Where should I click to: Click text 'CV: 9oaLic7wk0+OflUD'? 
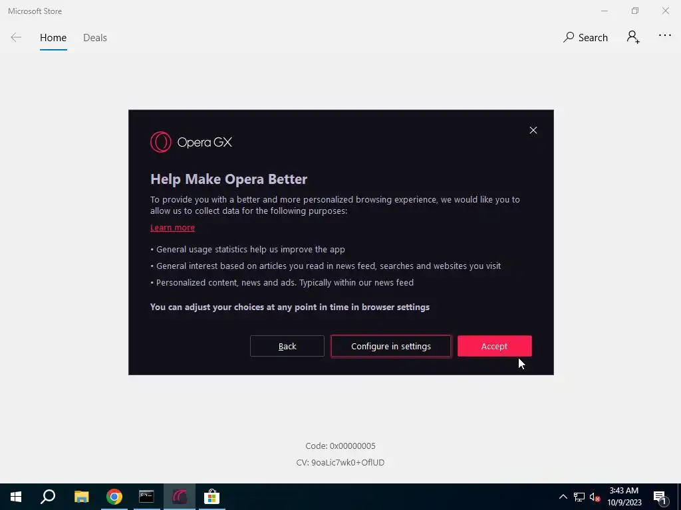pyautogui.click(x=340, y=462)
